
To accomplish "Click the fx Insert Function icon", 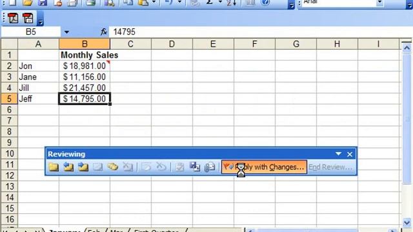I will pos(104,32).
